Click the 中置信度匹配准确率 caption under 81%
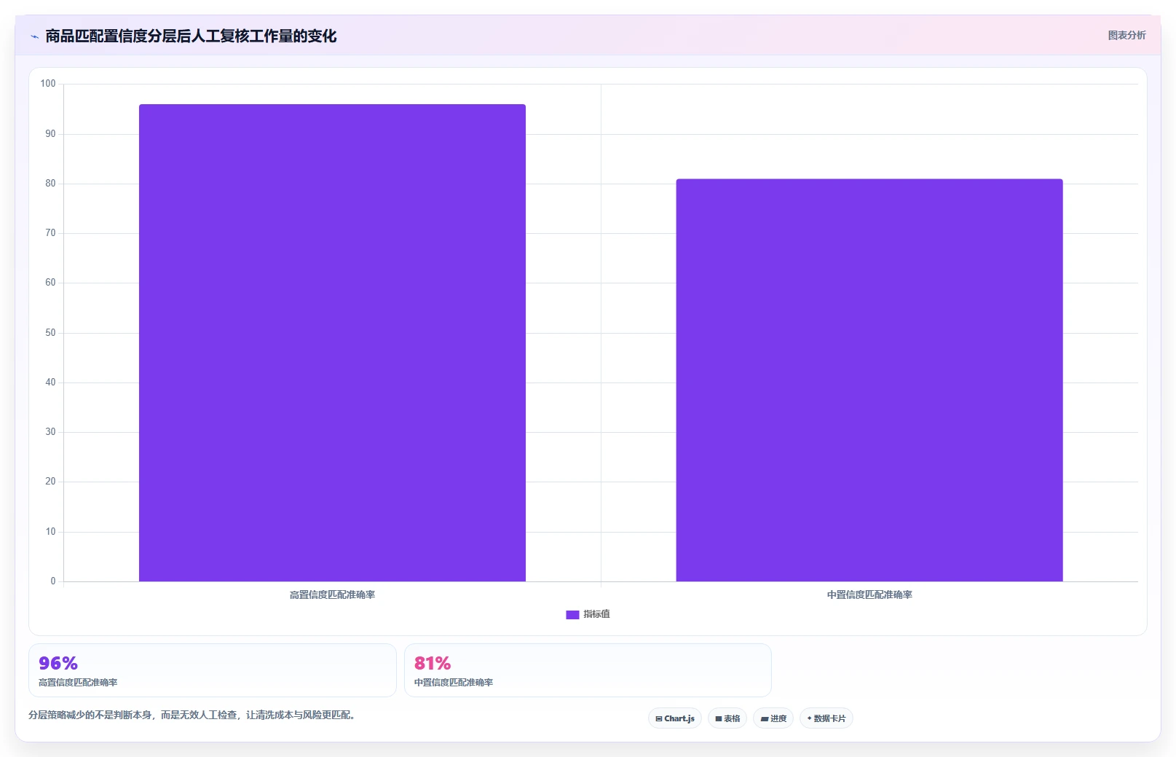The width and height of the screenshot is (1176, 757). (x=454, y=683)
